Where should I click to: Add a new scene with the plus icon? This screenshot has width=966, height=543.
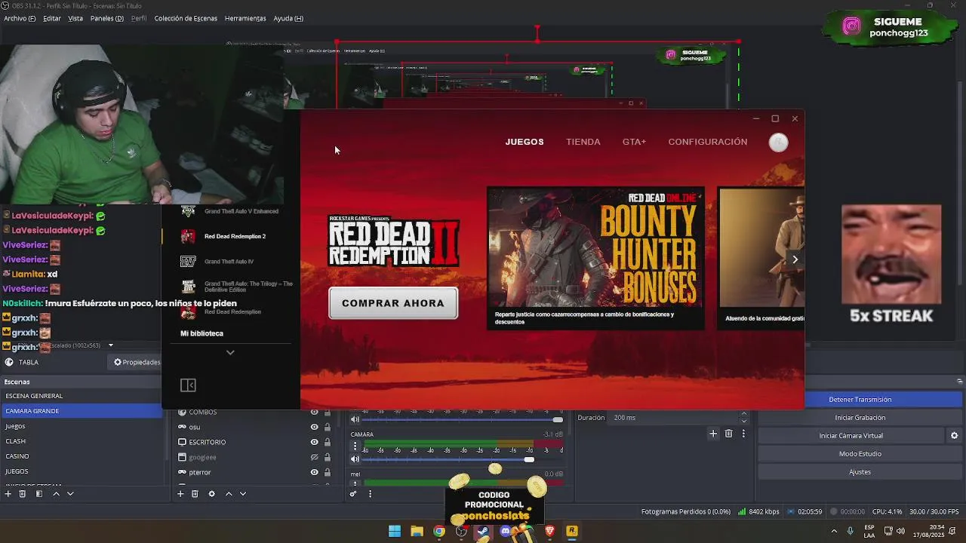pos(8,493)
